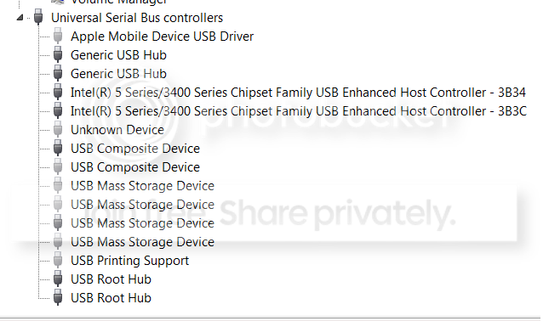543x321 pixels.
Task: Select Intel USB Enhanced Host Controller - 3B3C
Action: (x=299, y=111)
